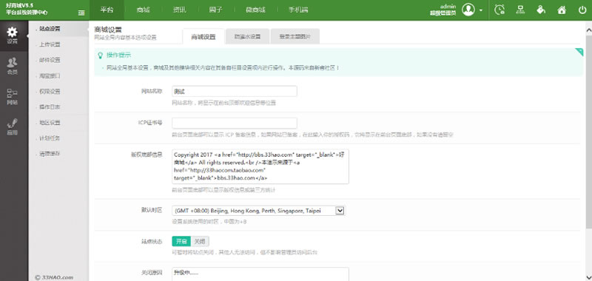
Task: Open the gear Settings sidebar section
Action: click(13, 35)
